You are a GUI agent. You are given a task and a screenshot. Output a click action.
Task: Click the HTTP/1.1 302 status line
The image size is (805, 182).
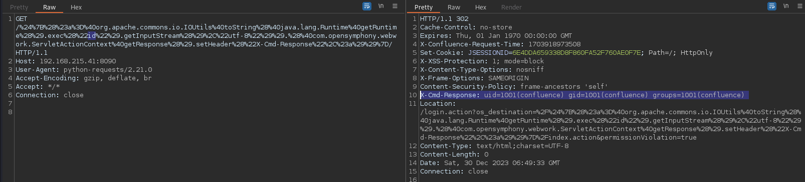(x=444, y=19)
